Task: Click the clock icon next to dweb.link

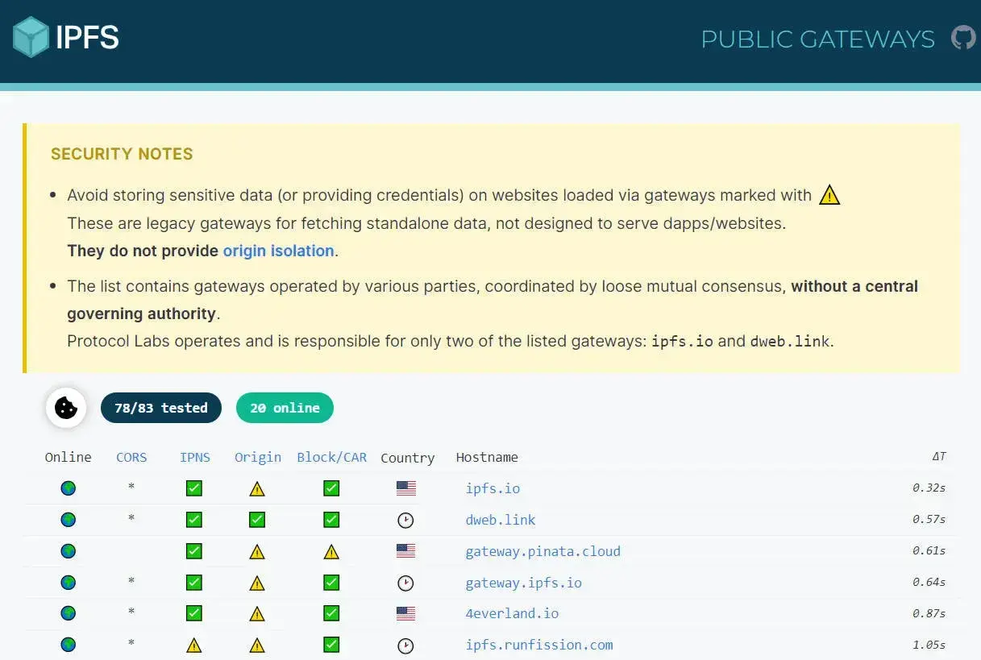Action: pyautogui.click(x=405, y=520)
